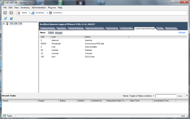Open the Inventory menu
This screenshot has height=119, width=190.
[x=25, y=8]
